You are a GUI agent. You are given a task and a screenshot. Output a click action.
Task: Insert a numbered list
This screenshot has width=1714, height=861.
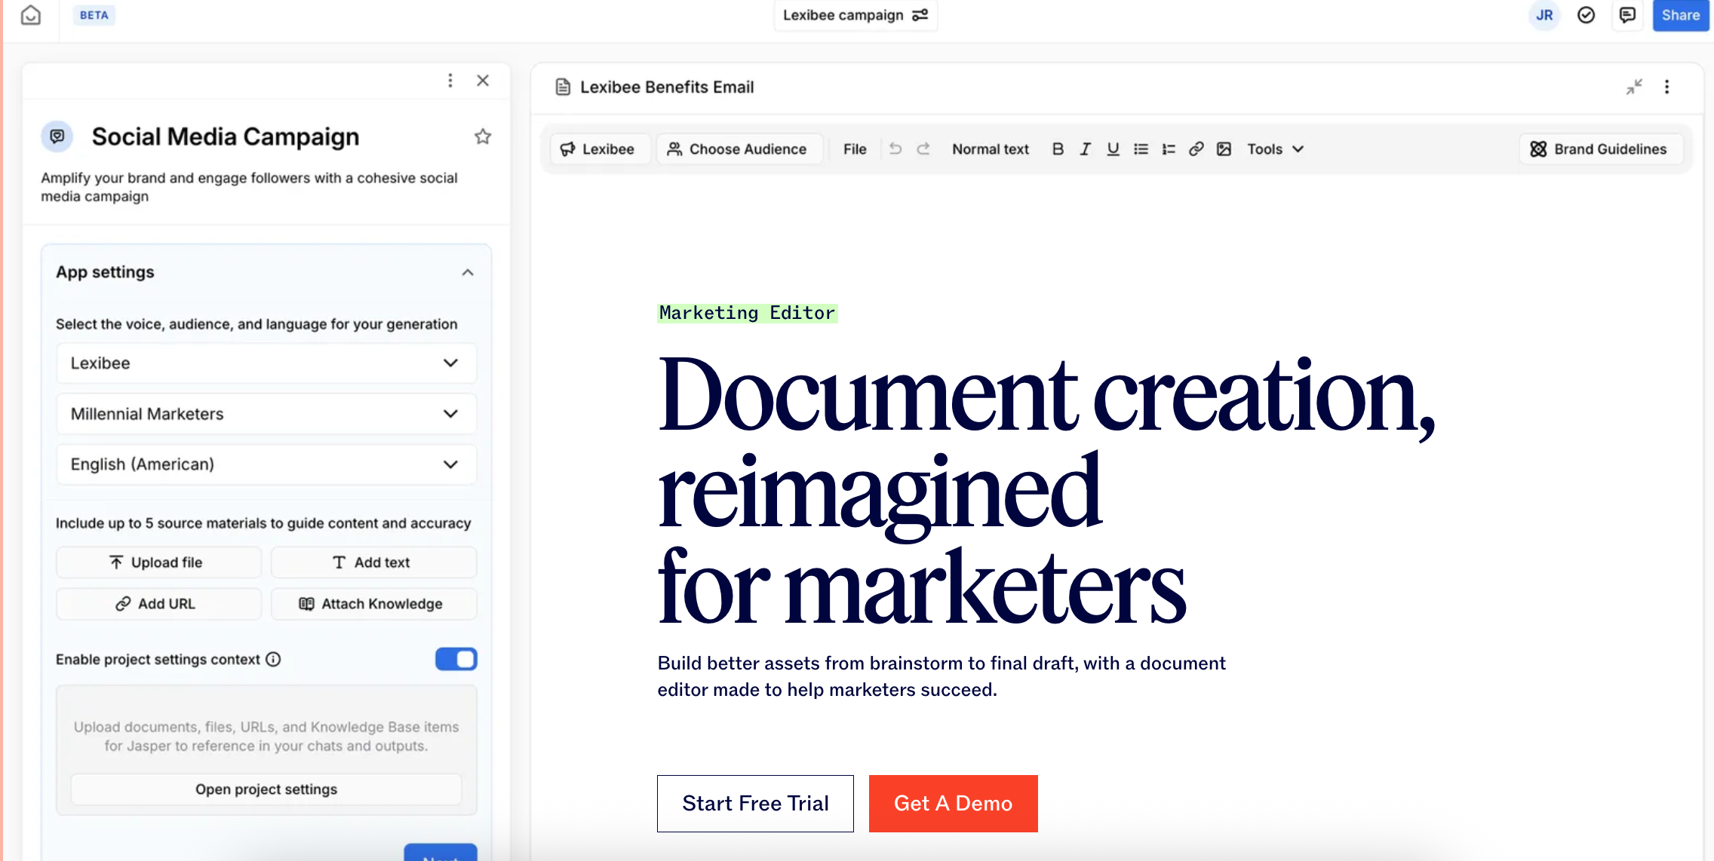click(x=1169, y=149)
